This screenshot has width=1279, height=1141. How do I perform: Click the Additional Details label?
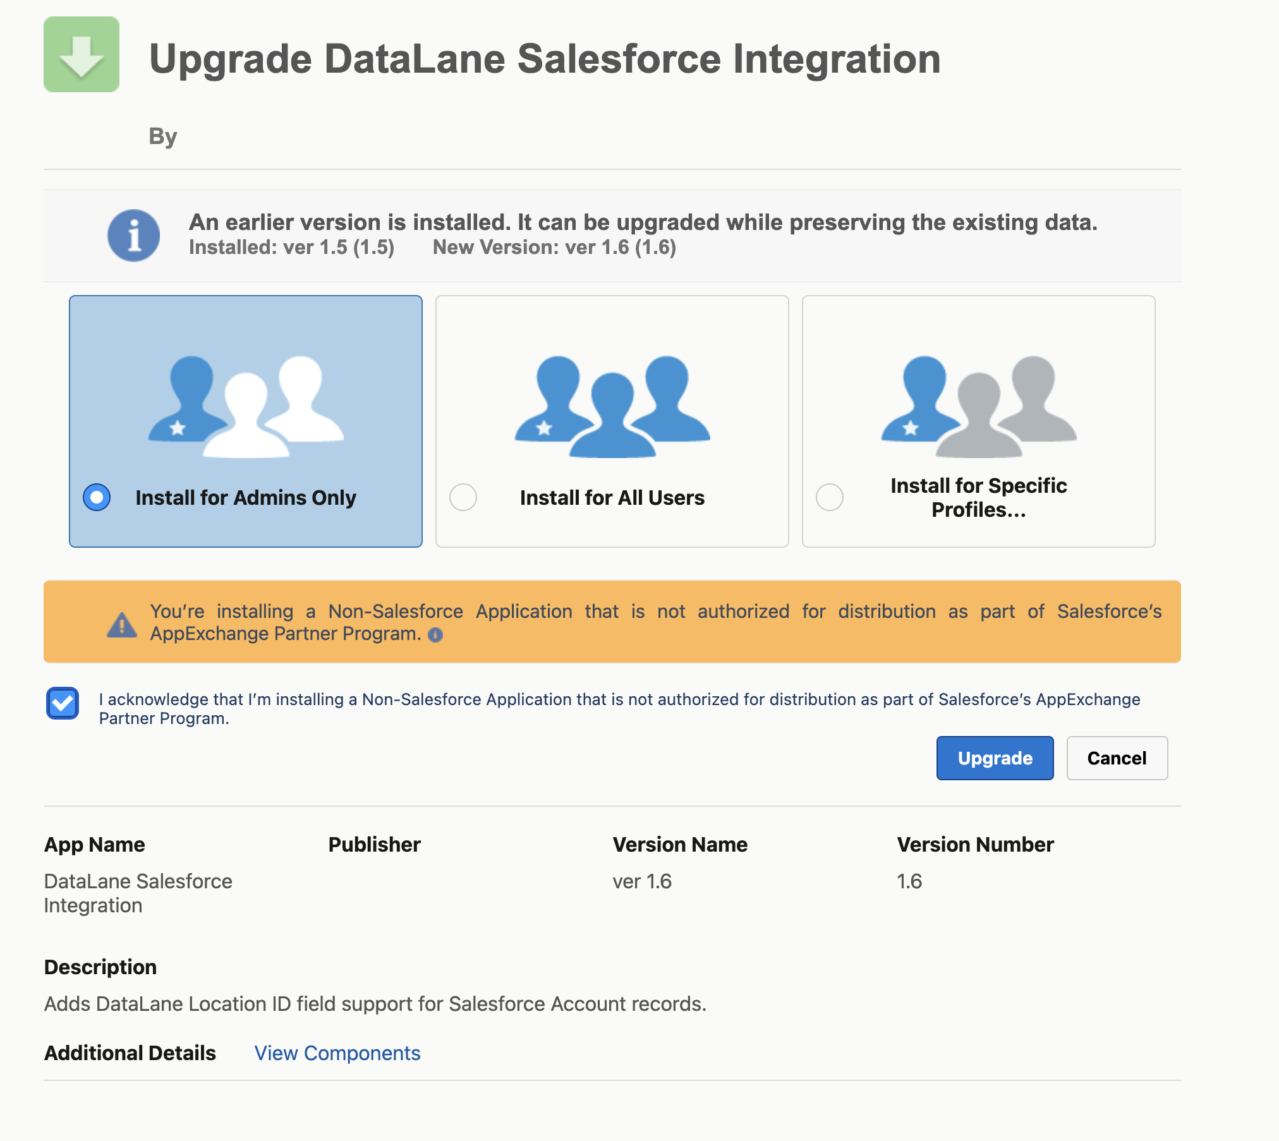tap(130, 1053)
